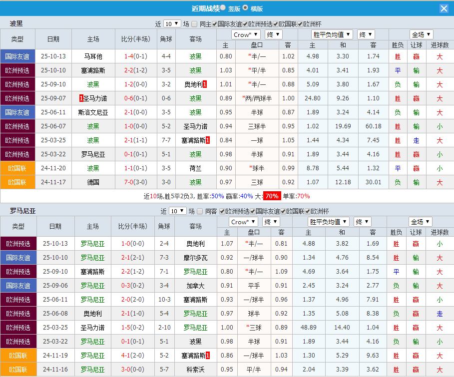Image resolution: width=454 pixels, height=377 pixels.
Task: Switch to 竖版 display mode
Action: pos(222,7)
